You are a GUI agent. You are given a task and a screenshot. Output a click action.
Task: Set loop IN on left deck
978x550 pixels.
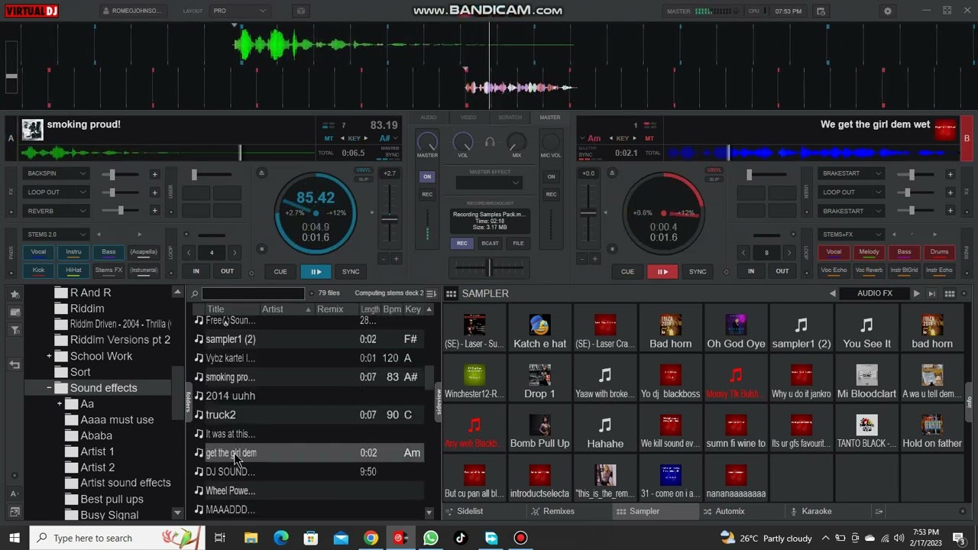coord(196,271)
